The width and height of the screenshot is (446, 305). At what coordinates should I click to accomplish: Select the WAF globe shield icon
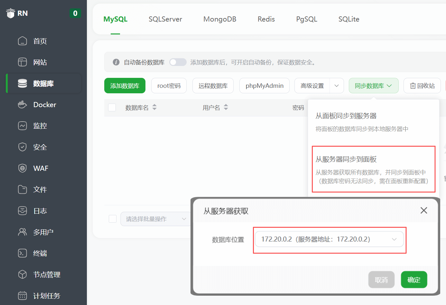[x=23, y=168]
